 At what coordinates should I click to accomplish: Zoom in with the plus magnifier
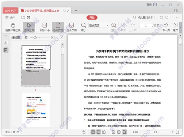coord(114,27)
